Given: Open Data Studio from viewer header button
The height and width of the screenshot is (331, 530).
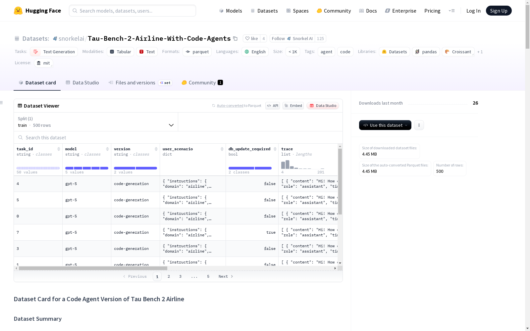Looking at the screenshot, I should [x=323, y=106].
